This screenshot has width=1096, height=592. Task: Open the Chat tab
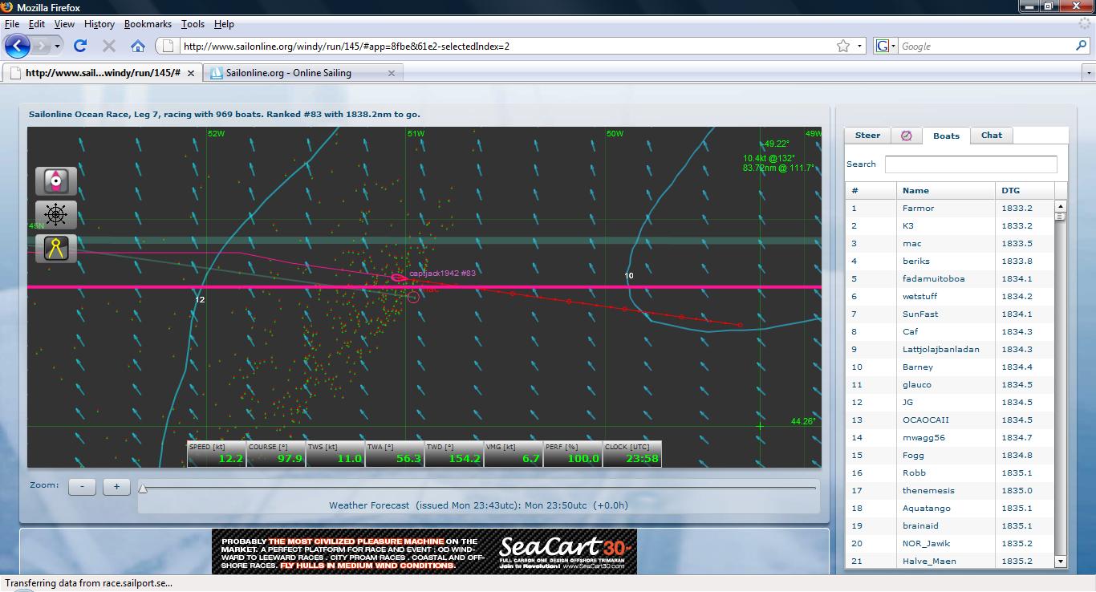pos(991,136)
